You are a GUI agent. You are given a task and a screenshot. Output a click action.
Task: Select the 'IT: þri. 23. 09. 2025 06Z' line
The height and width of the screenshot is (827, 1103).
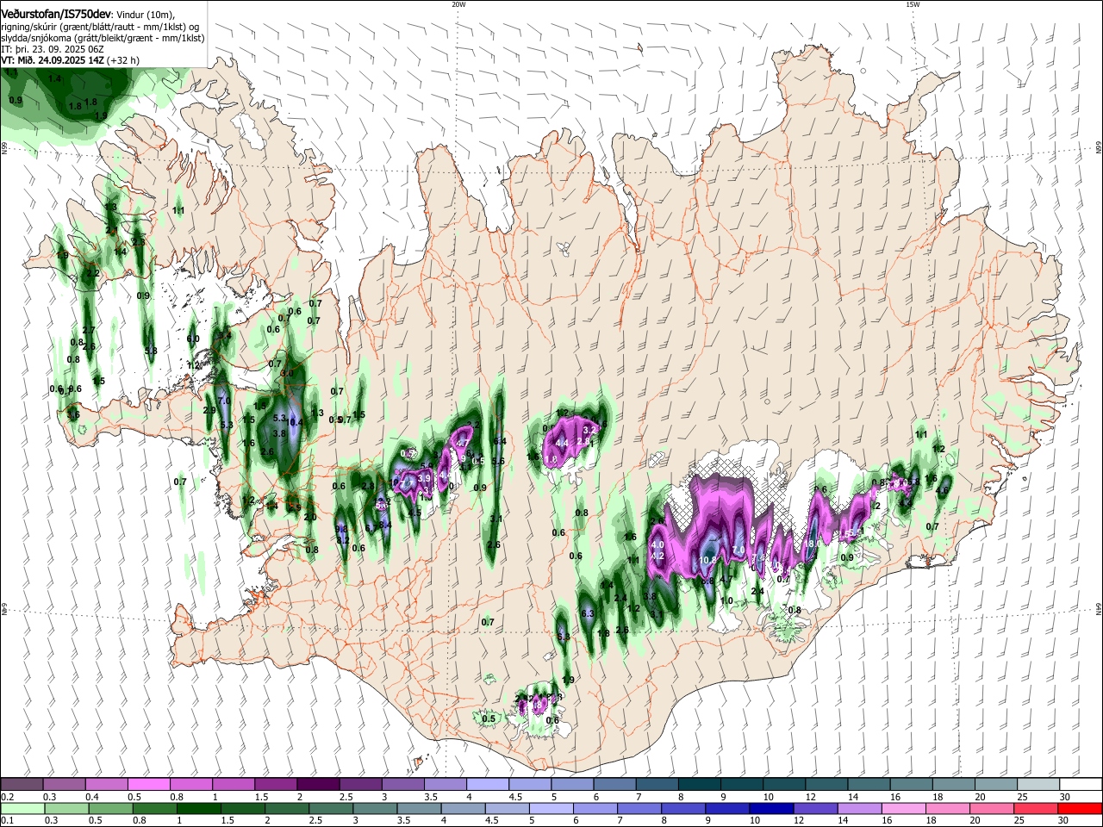[53, 49]
